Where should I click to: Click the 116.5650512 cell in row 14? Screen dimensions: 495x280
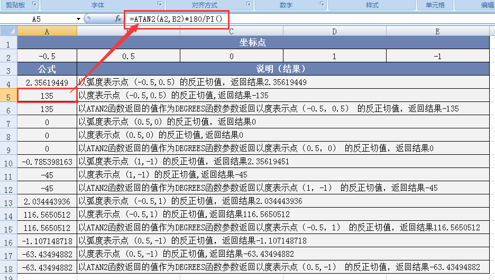(x=47, y=215)
